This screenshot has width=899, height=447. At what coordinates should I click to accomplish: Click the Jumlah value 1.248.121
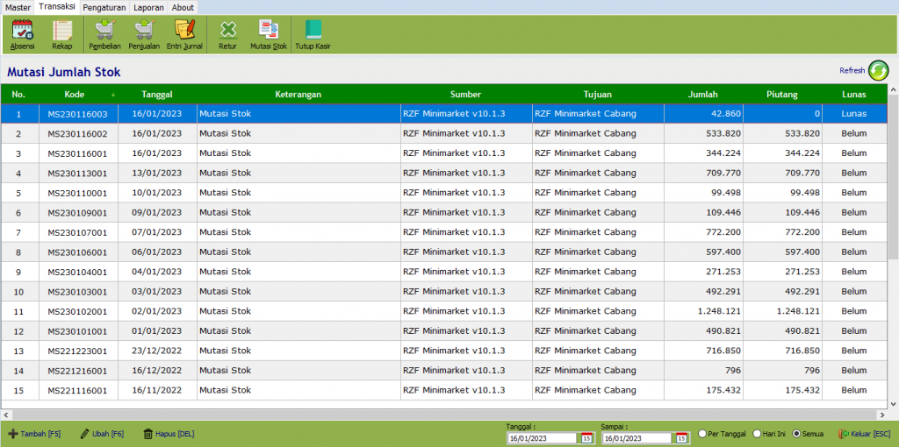point(719,311)
